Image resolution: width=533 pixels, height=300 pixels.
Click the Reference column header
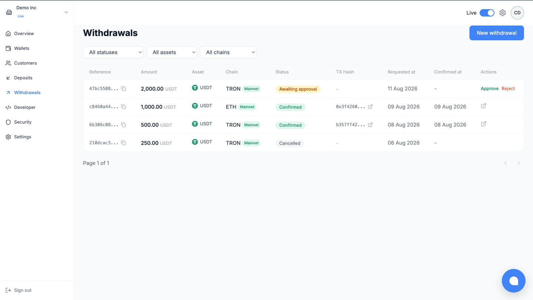[x=100, y=72]
